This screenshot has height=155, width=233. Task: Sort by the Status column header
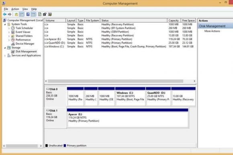[x=134, y=20]
